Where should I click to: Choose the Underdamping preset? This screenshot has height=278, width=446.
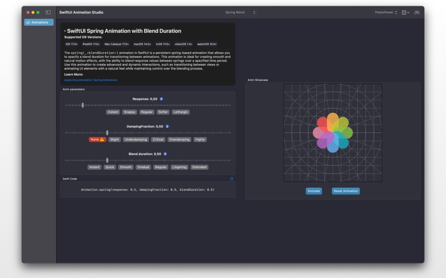pyautogui.click(x=135, y=140)
